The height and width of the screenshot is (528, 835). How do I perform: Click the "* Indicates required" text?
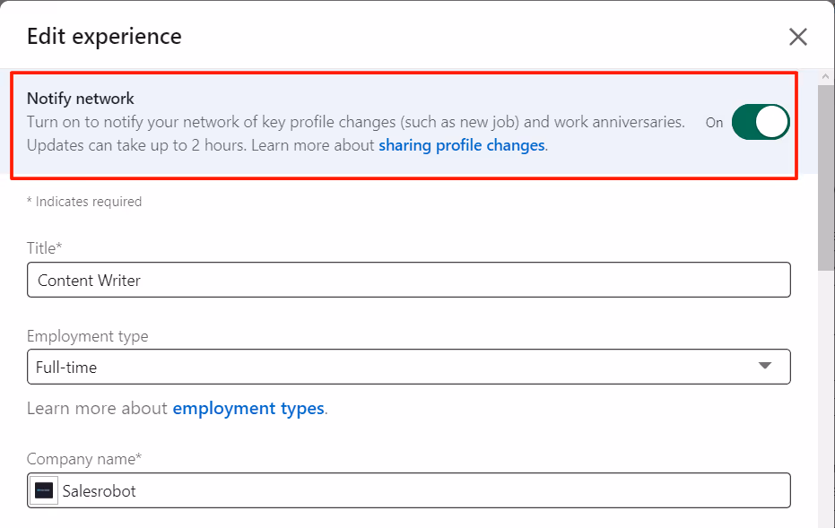point(84,201)
